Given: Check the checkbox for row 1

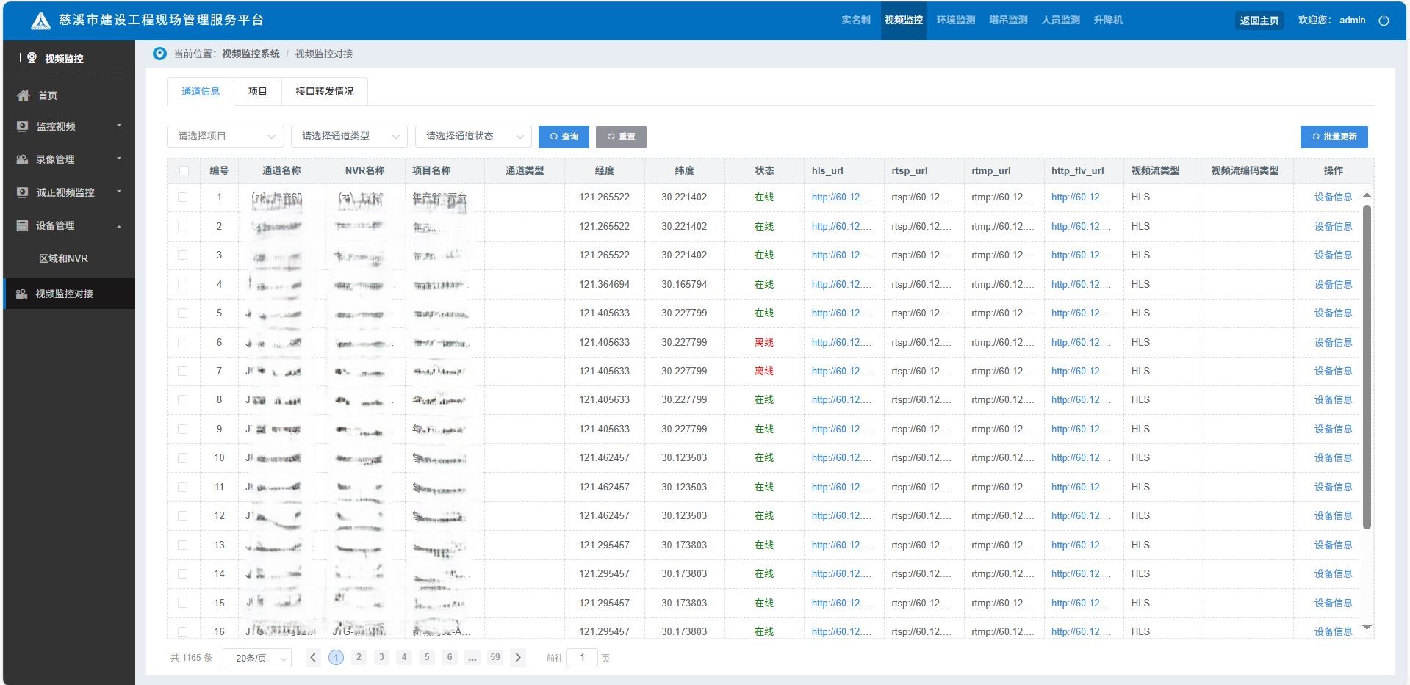Looking at the screenshot, I should [x=183, y=197].
